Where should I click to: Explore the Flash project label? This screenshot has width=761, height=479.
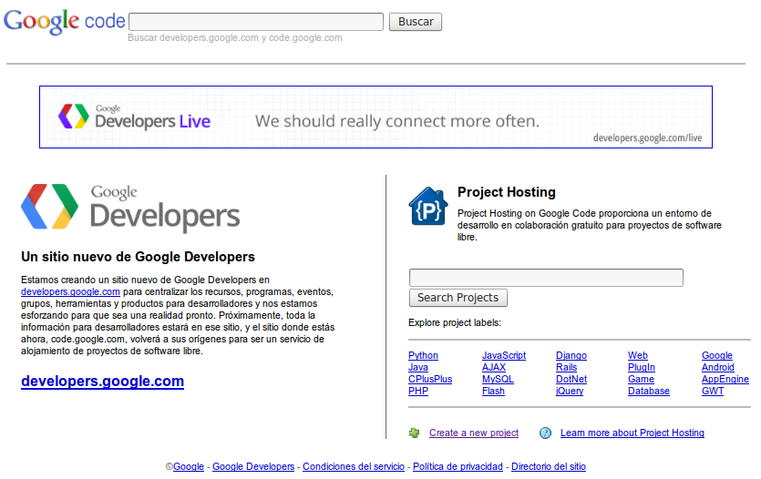tap(493, 391)
